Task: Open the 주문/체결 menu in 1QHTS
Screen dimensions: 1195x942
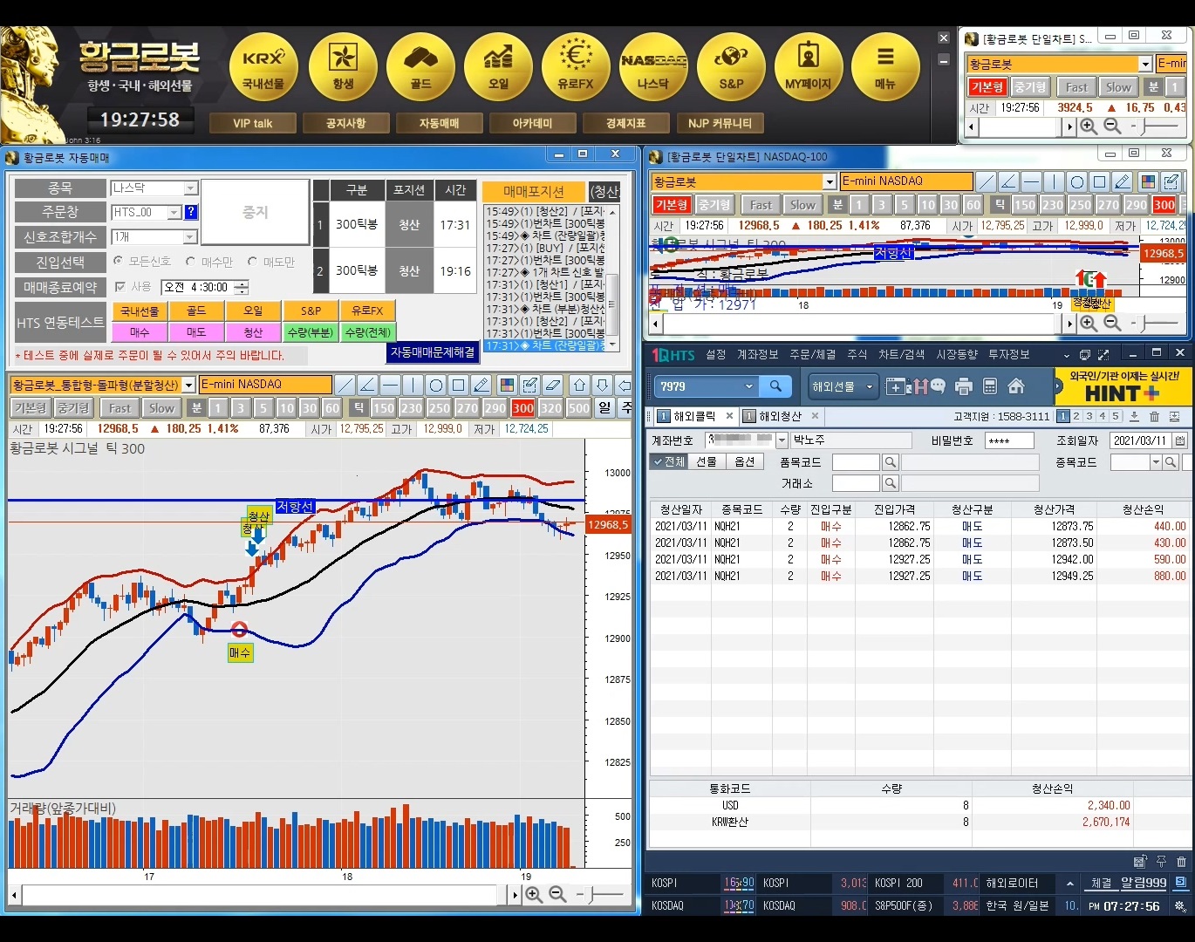Action: [813, 354]
